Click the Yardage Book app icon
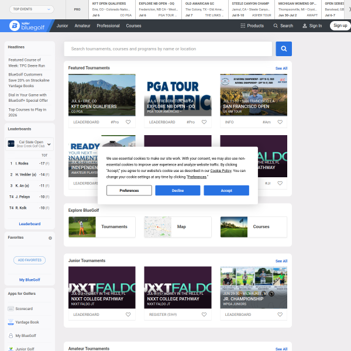This screenshot has width=351, height=351. [11, 322]
